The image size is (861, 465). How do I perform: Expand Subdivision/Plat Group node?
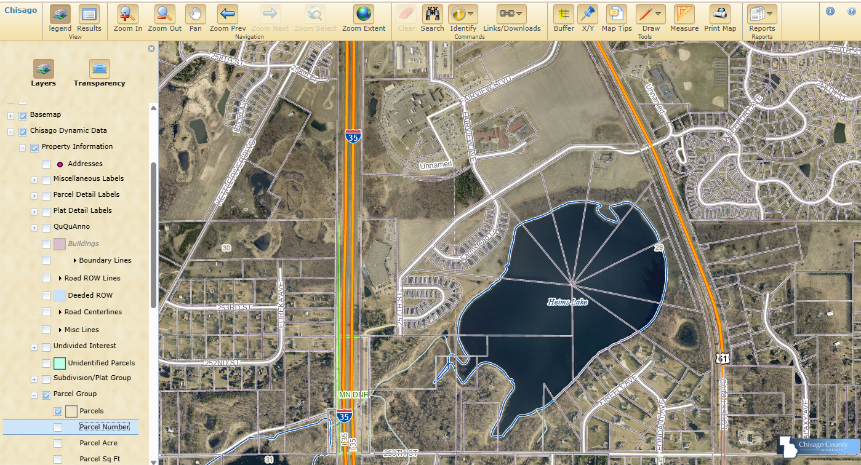(34, 379)
